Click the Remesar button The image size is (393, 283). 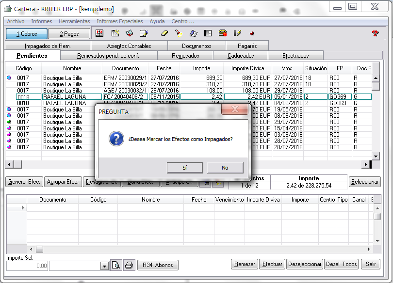[x=245, y=264]
